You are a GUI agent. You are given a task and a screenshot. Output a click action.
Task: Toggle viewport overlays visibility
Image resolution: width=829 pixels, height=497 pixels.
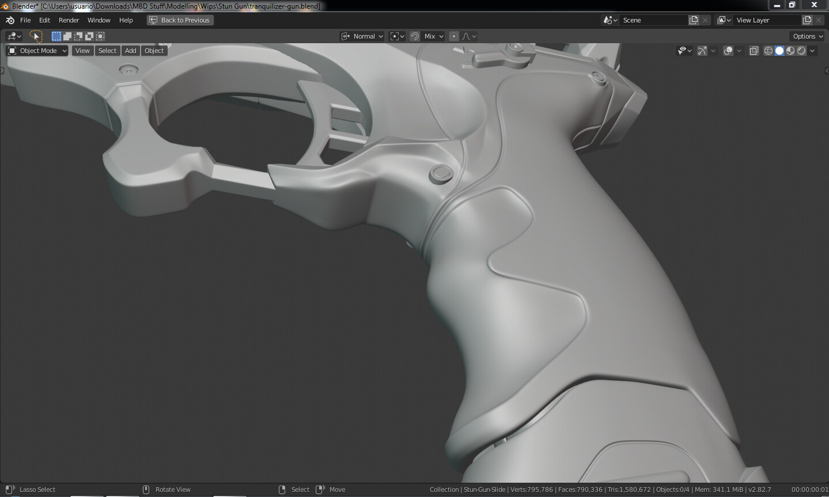click(729, 50)
